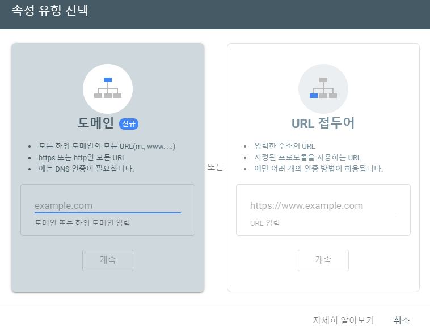Cancel the dialog with 취소
The width and height of the screenshot is (430, 334).
click(x=402, y=320)
